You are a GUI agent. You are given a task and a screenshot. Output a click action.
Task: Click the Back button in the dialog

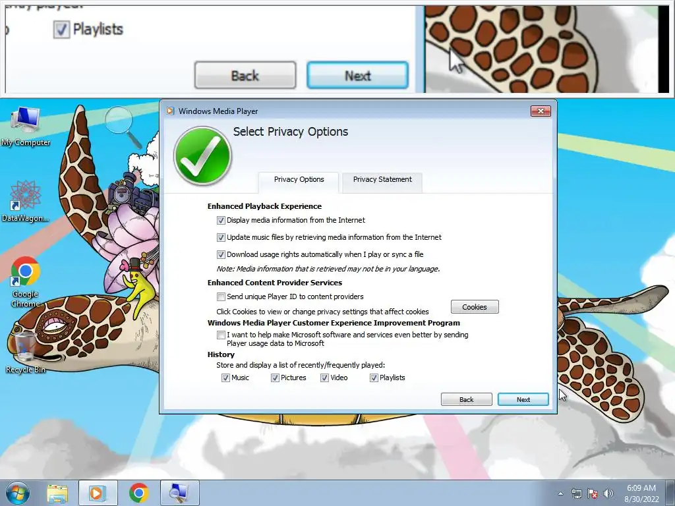tap(466, 399)
